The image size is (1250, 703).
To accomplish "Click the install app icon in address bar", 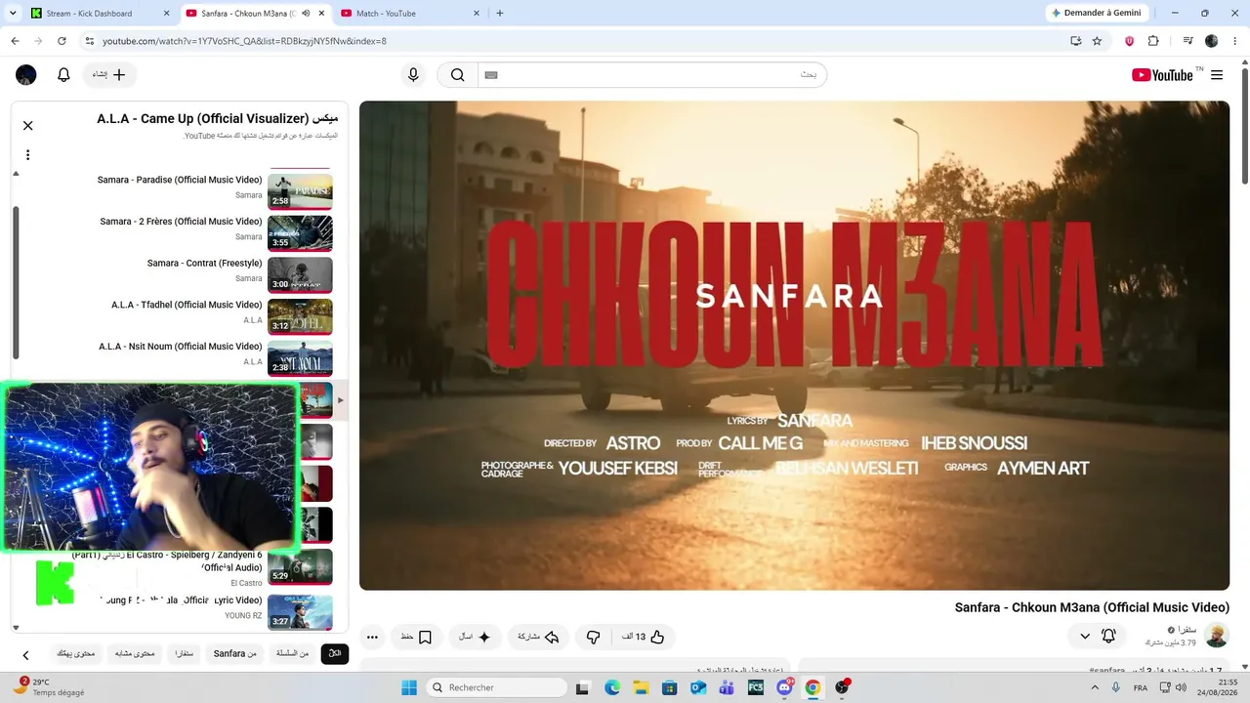I will (x=1075, y=41).
